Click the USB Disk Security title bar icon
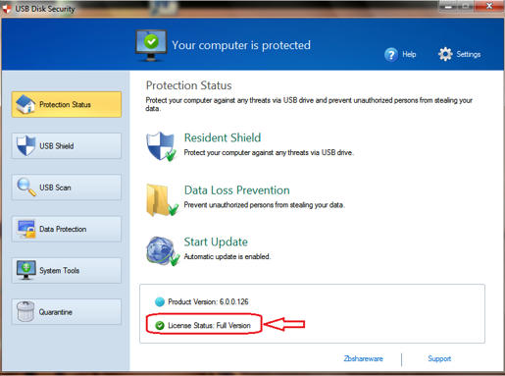This screenshot has width=505, height=376. [6, 9]
